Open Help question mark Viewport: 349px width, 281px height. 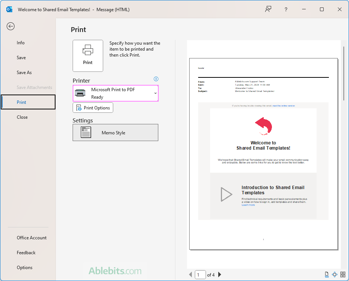click(286, 9)
